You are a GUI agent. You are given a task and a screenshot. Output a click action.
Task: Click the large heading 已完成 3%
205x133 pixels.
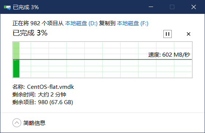(30, 33)
